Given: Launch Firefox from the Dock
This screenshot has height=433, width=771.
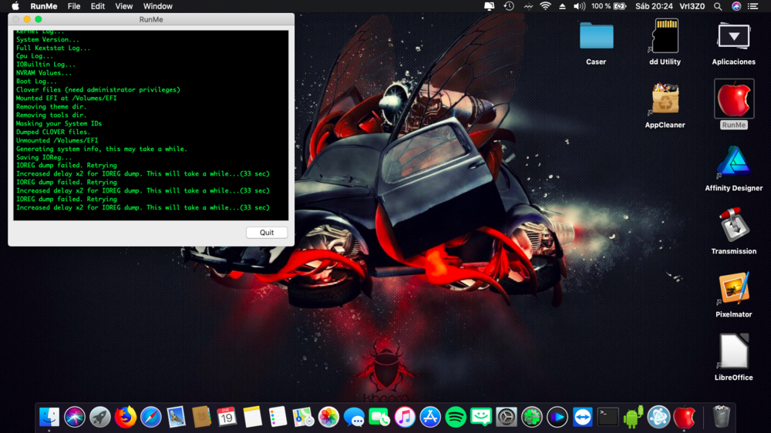Looking at the screenshot, I should point(125,417).
